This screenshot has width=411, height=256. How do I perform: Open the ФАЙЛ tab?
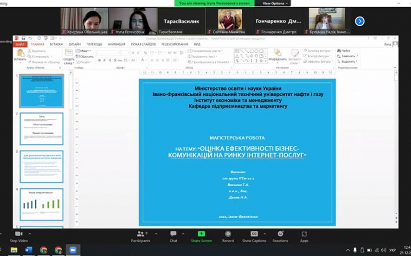[x=20, y=45]
